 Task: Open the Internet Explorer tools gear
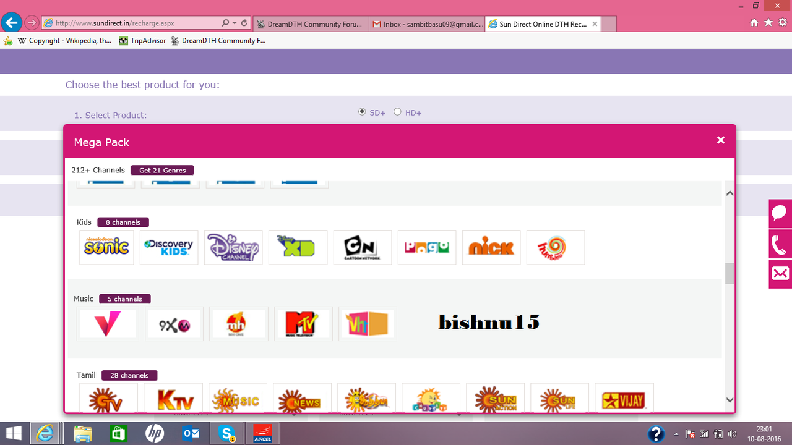[x=782, y=23]
